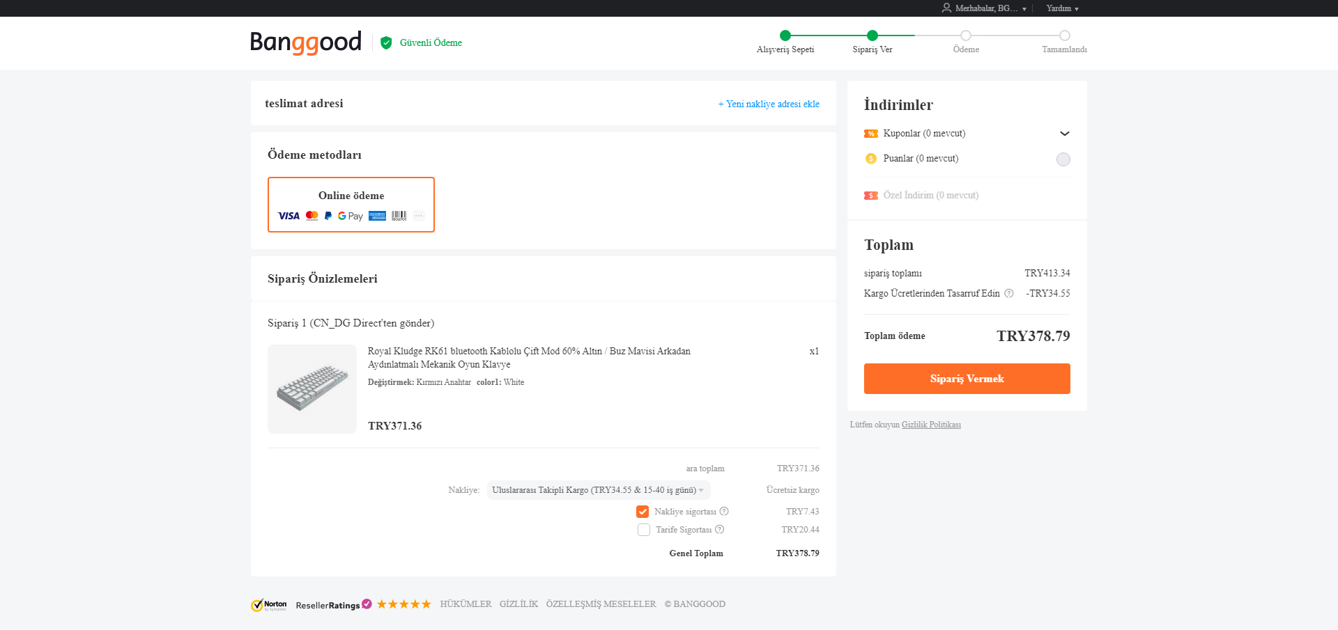Screen dimensions: 1338x630
Task: Click the TRY7.43 shipping insurance price
Action: tap(803, 512)
